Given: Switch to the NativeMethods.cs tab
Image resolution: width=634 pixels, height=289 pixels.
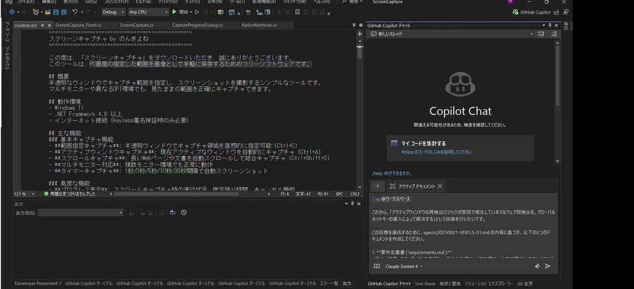Looking at the screenshot, I should click(259, 25).
